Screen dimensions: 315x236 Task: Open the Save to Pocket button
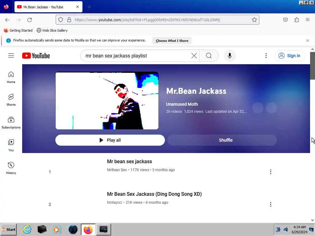(285, 20)
